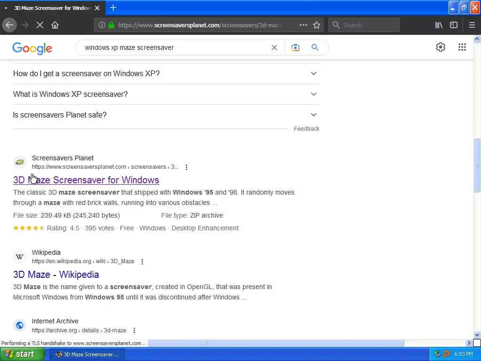481x361 pixels.
Task: Click the archive.org result URL
Action: click(79, 330)
